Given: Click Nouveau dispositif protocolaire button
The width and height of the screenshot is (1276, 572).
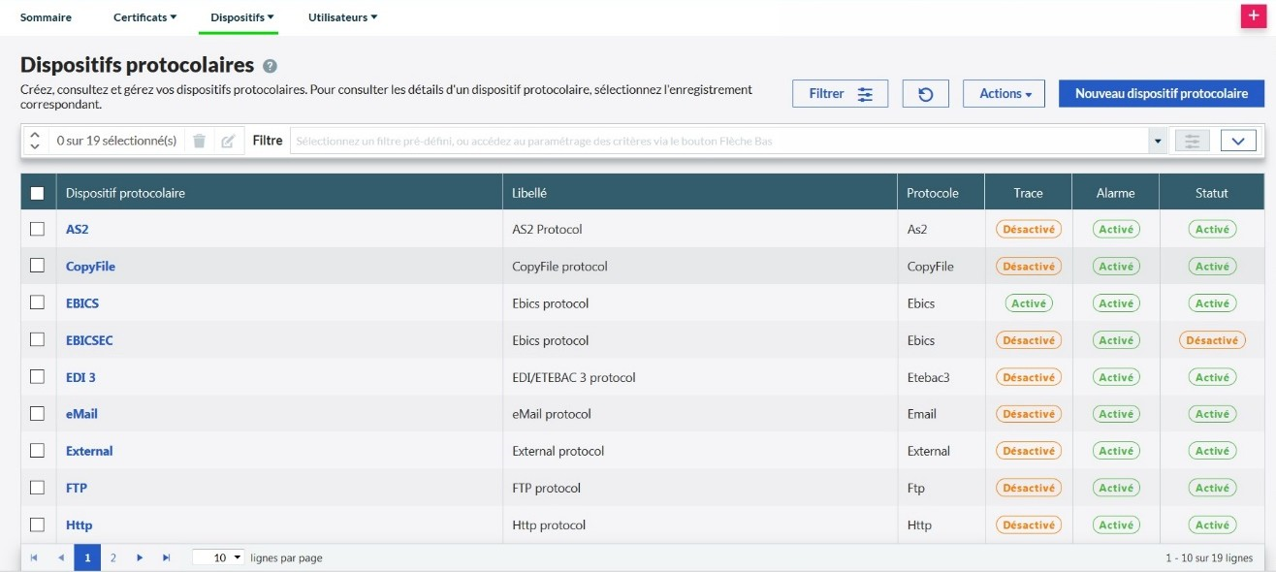Looking at the screenshot, I should click(1162, 94).
